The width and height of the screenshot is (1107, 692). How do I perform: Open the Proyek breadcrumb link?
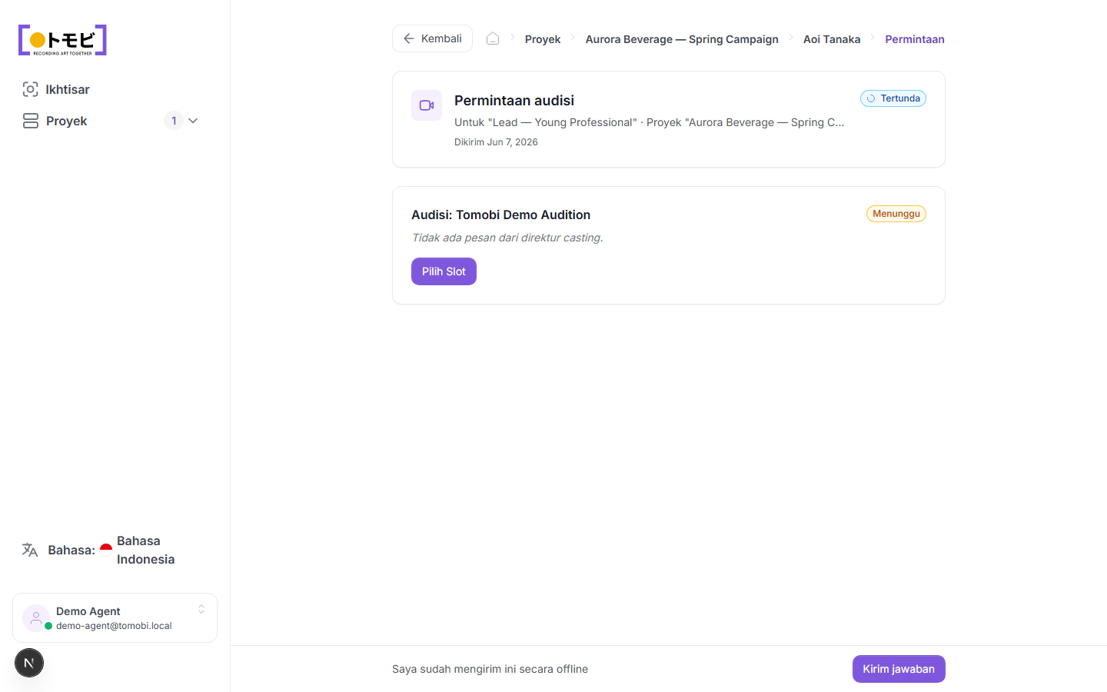coord(543,39)
